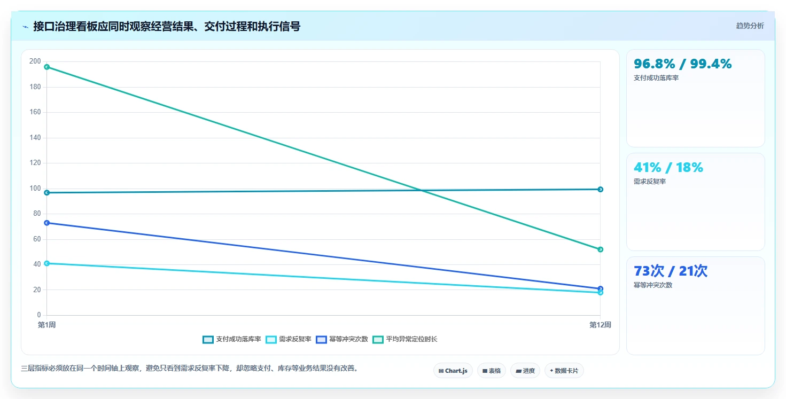Click the 平均异常定位时长 data point at 第1周
The height and width of the screenshot is (399, 786).
point(47,67)
